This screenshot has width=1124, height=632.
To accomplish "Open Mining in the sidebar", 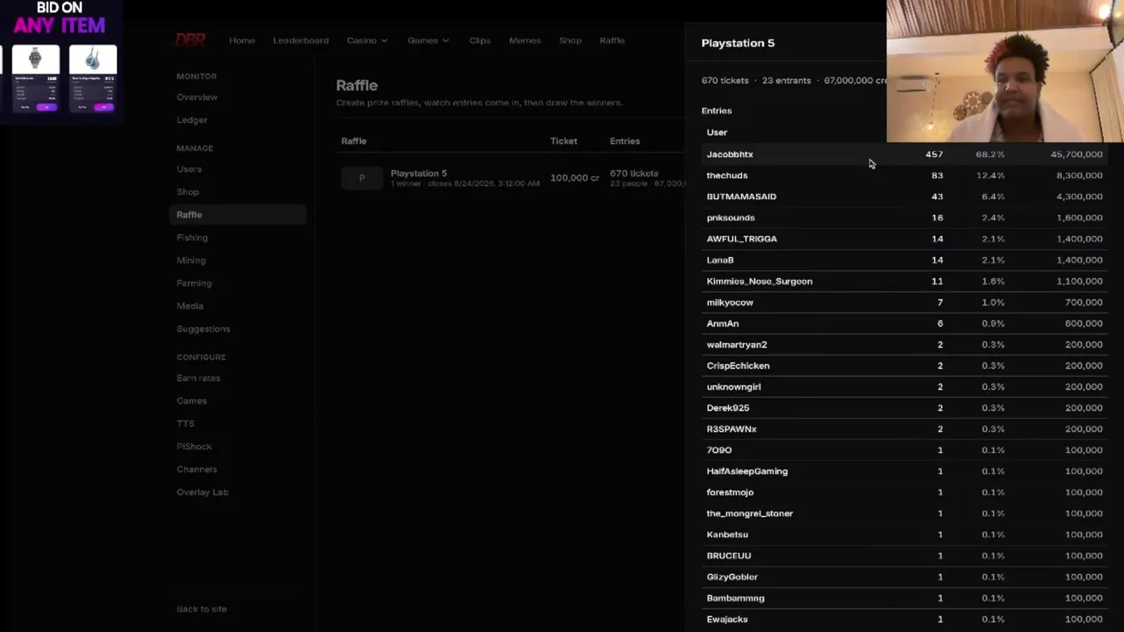I will [191, 261].
